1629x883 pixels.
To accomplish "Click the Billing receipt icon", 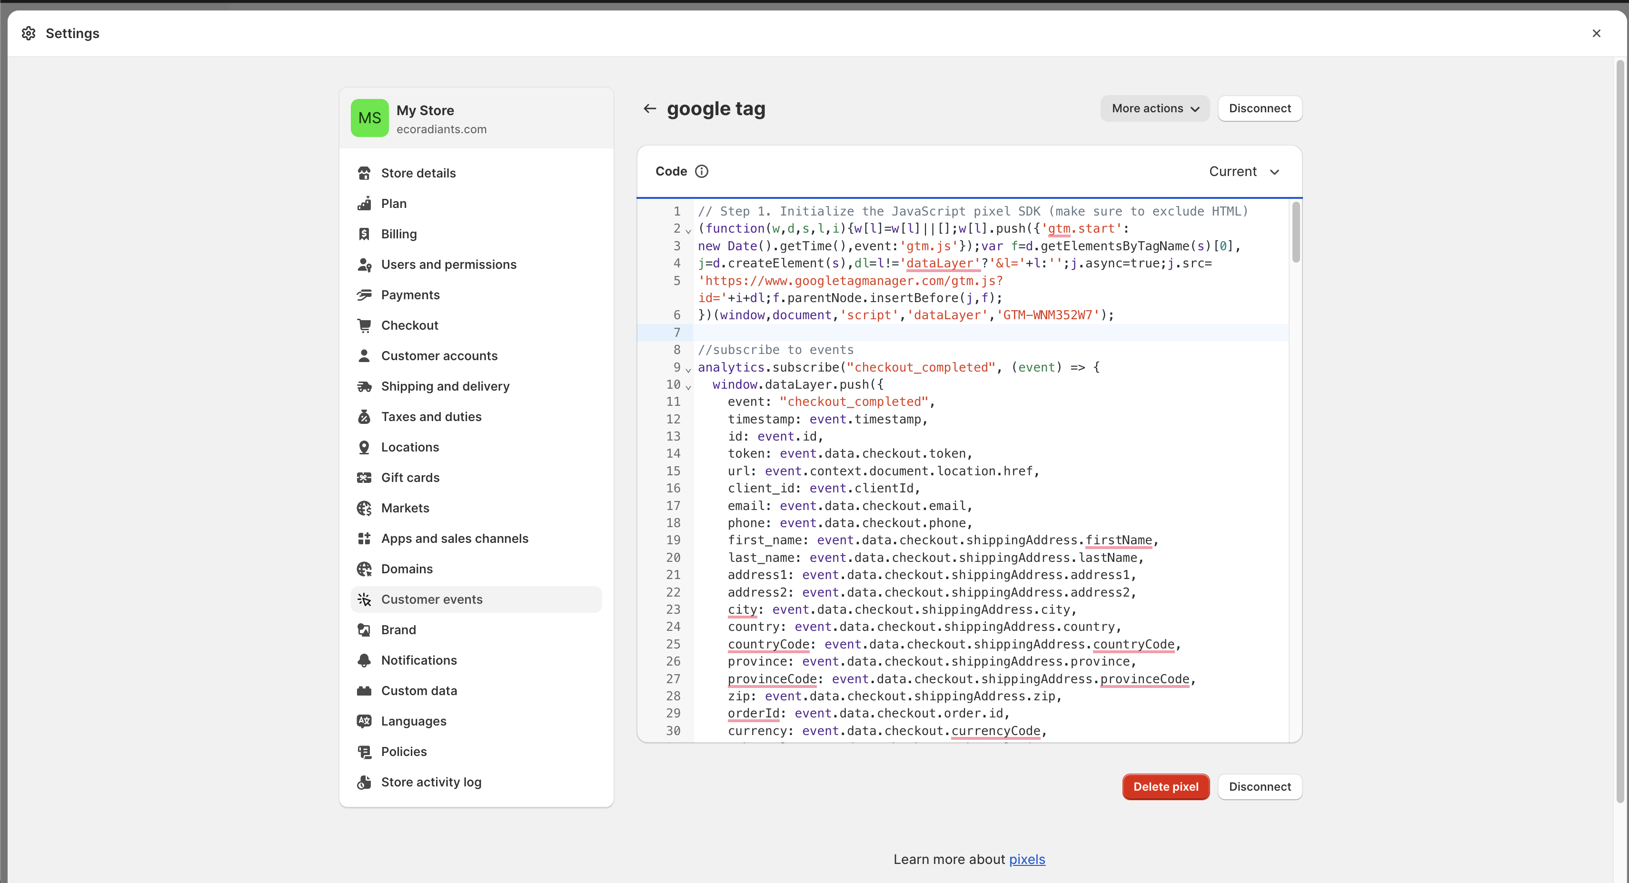I will click(x=364, y=234).
